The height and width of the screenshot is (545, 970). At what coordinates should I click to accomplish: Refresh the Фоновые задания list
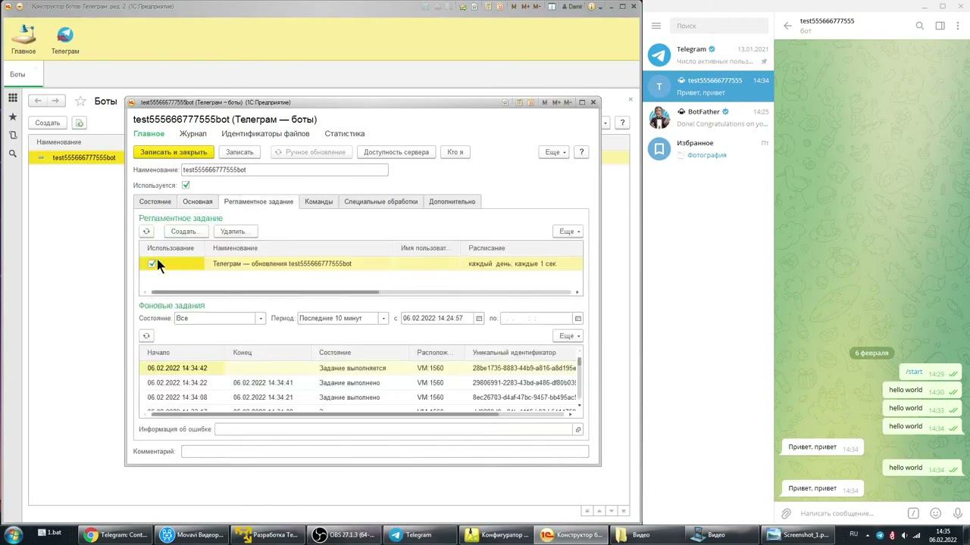pos(146,336)
